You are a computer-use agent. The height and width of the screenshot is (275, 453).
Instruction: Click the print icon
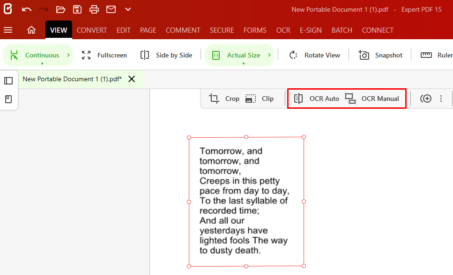click(x=94, y=9)
